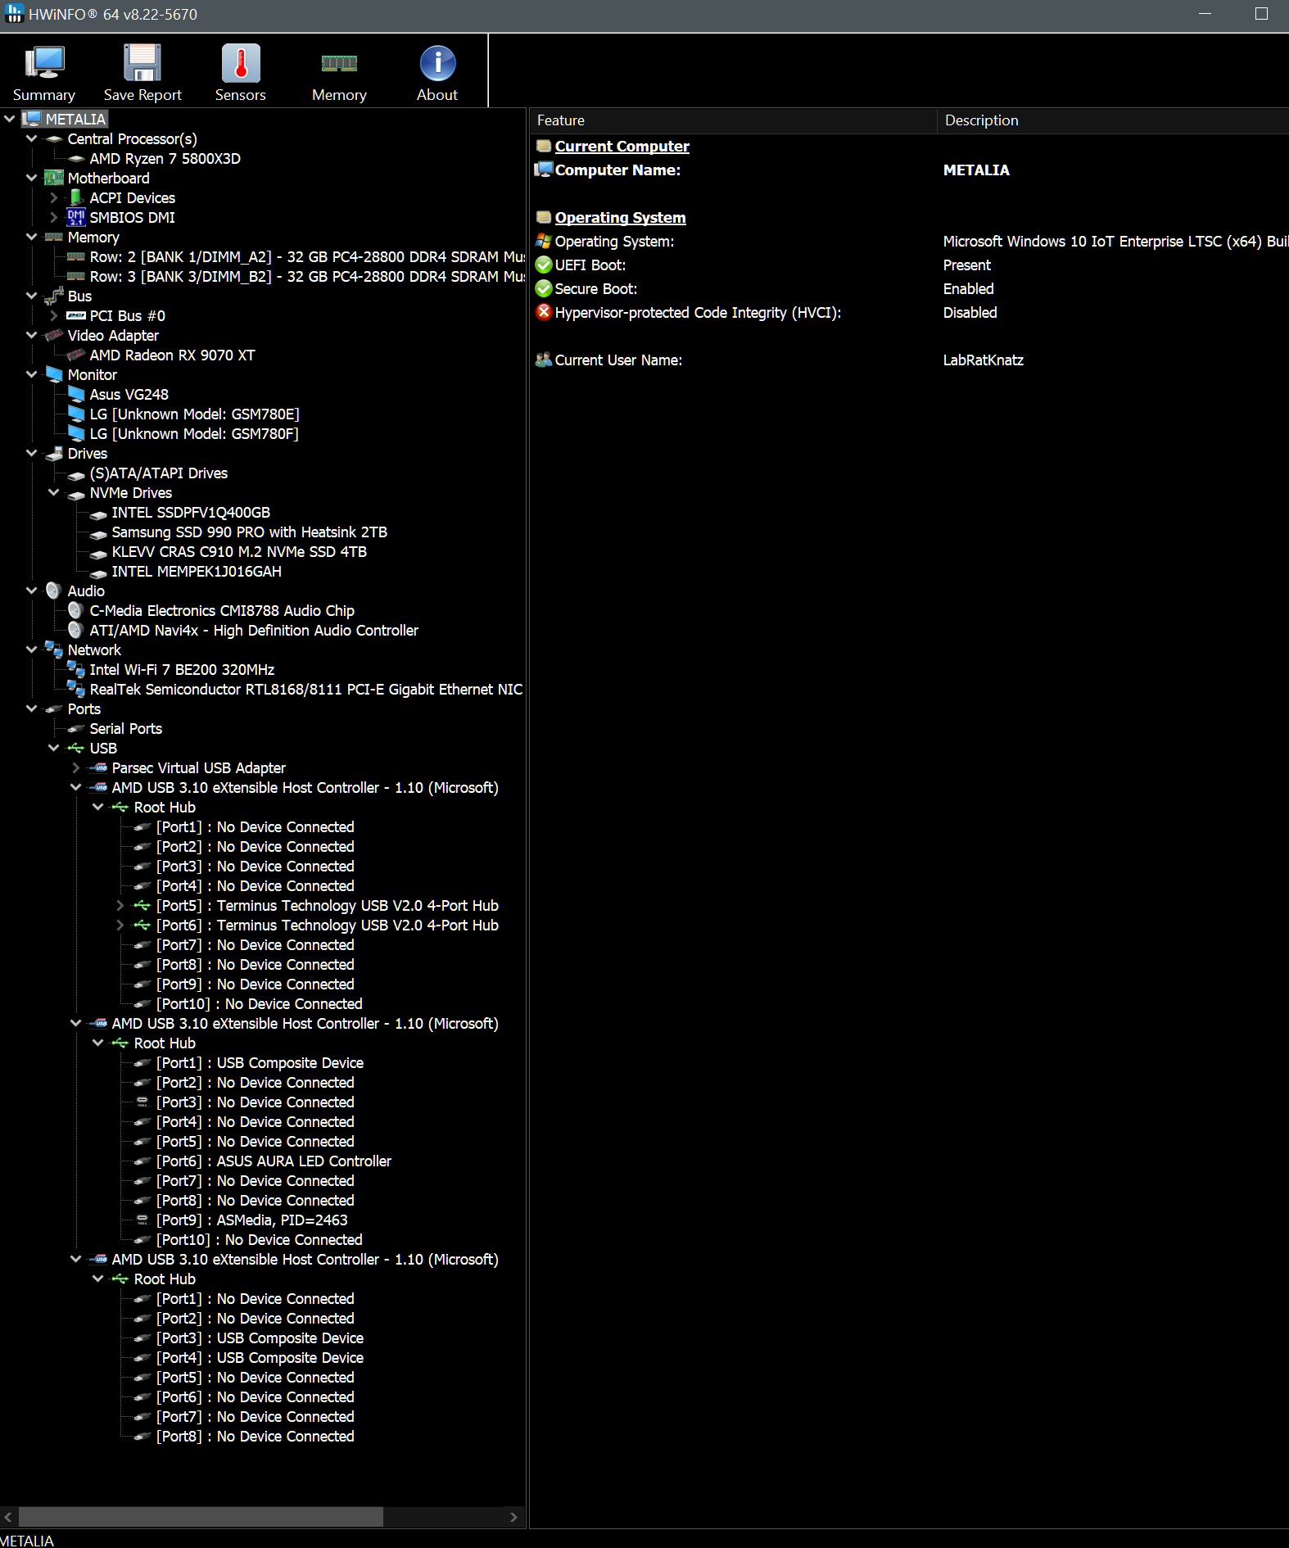Select Port6 ASUS AURA LED Controller

[x=274, y=1161]
